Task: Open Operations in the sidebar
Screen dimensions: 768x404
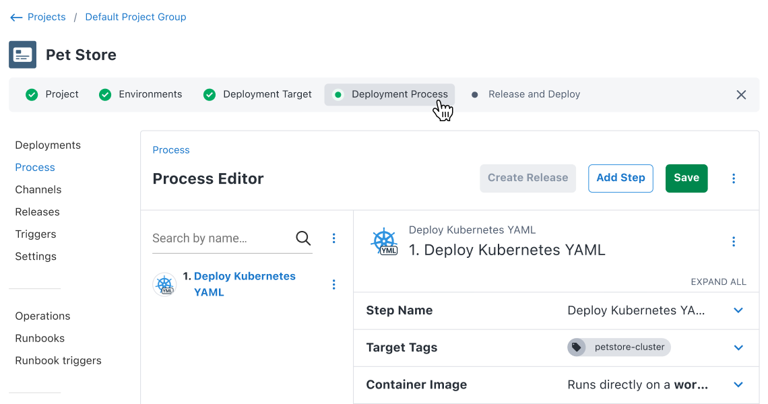Action: click(42, 316)
